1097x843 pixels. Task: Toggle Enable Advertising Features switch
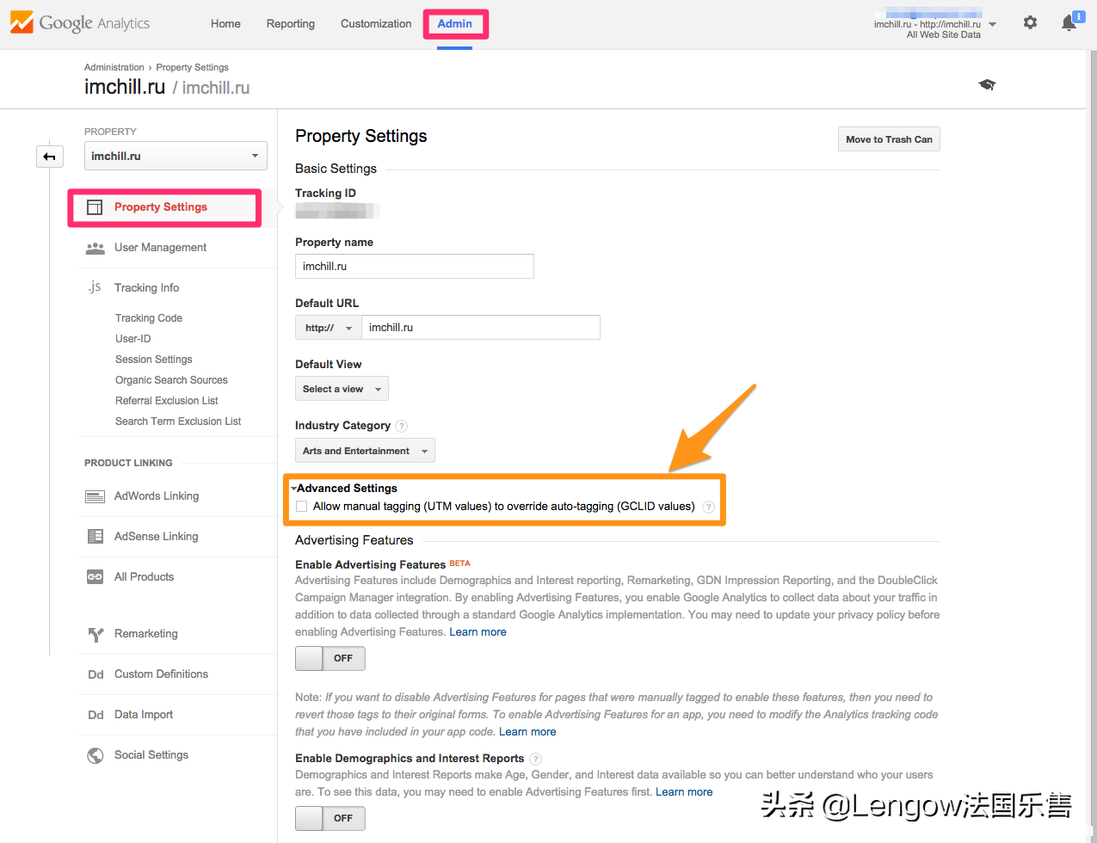coord(330,658)
